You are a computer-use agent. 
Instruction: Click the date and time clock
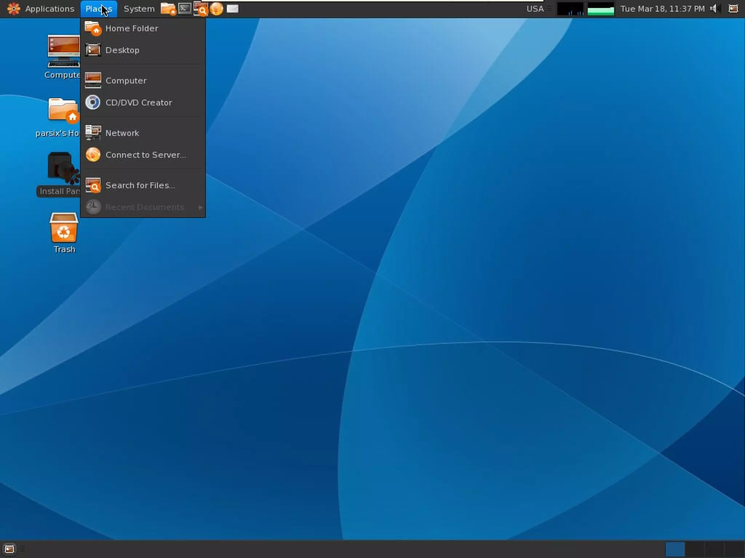tap(662, 9)
